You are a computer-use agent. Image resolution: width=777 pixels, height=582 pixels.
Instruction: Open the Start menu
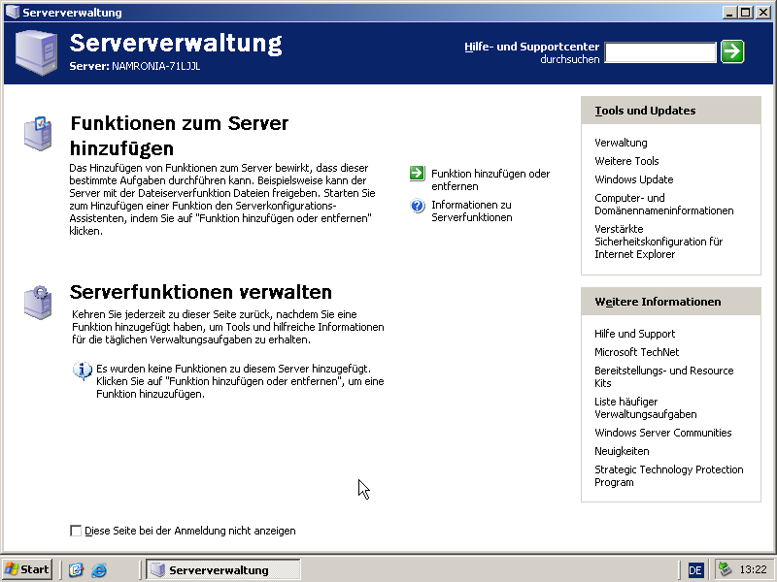[26, 569]
